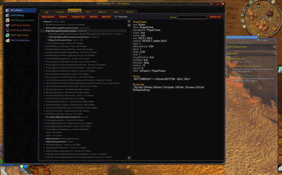This screenshot has height=175, width=282.
Task: Click the diamond button in the title bar
Action: point(211,4)
